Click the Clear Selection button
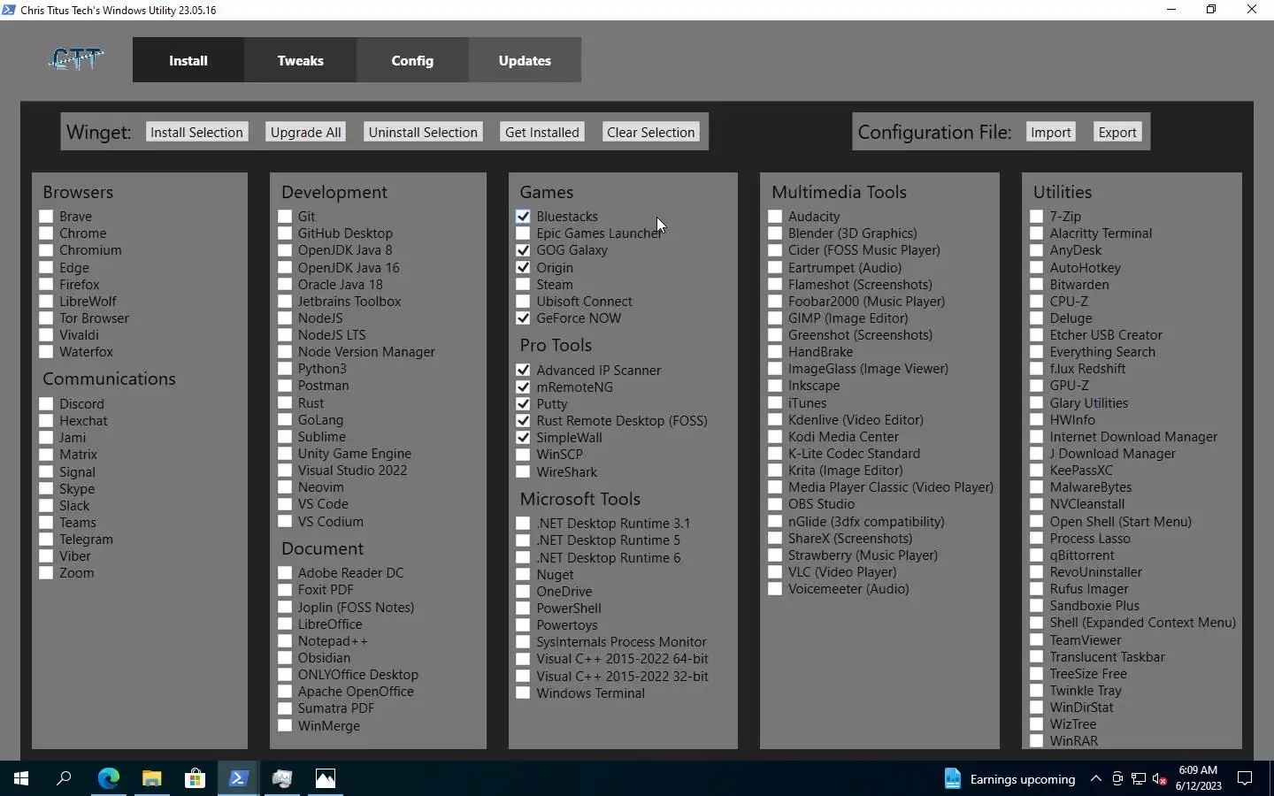This screenshot has height=796, width=1274. tap(651, 132)
